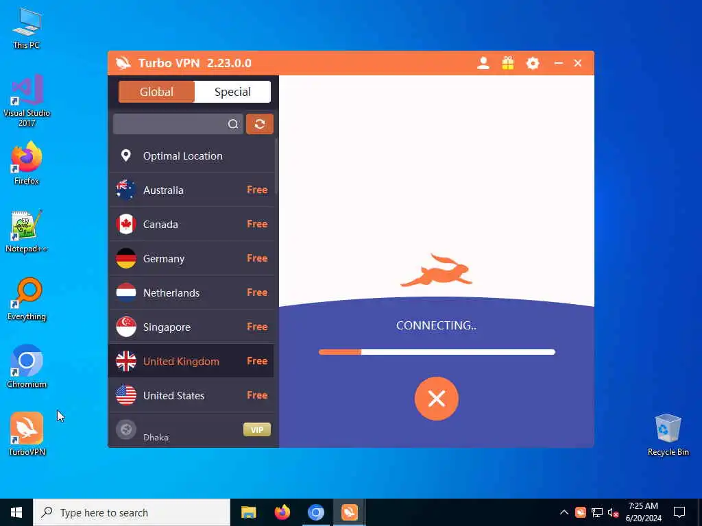
Task: Click the United States flag icon
Action: (126, 395)
